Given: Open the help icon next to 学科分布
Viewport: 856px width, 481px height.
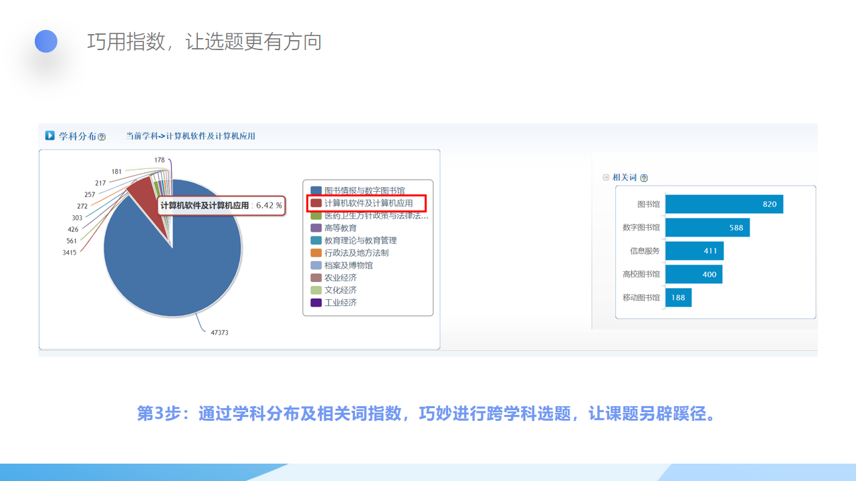Looking at the screenshot, I should [x=102, y=137].
